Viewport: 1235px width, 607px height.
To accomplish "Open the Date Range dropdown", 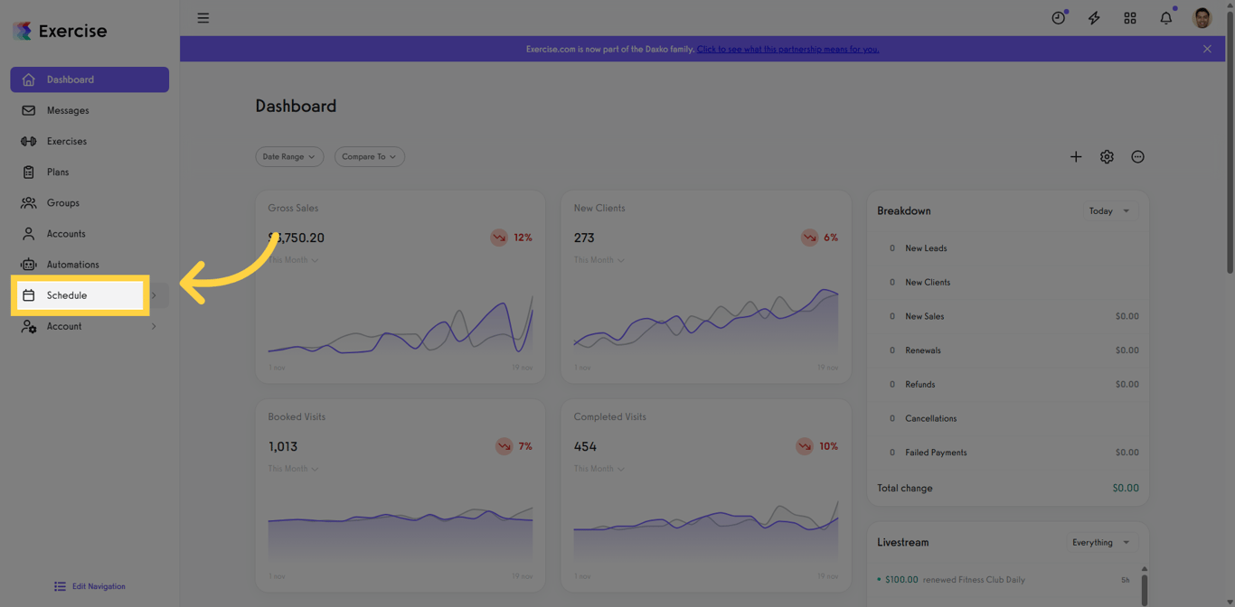I will point(289,157).
